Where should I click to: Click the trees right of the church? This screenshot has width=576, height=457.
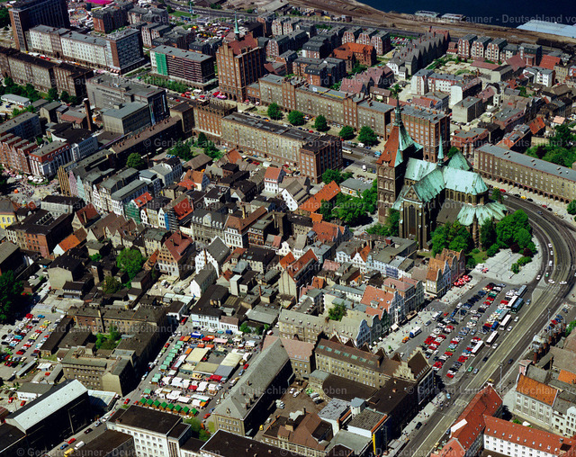[x=511, y=230]
